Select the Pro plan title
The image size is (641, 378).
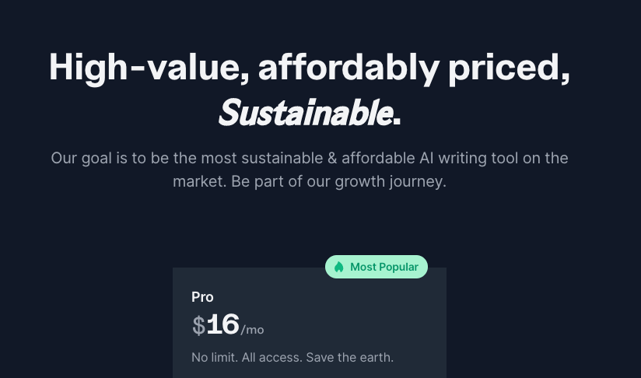tap(202, 297)
